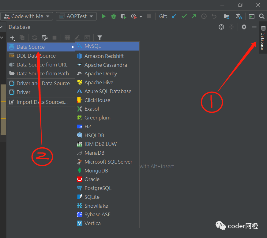
Task: Pick Snowflake
Action: (x=107, y=206)
